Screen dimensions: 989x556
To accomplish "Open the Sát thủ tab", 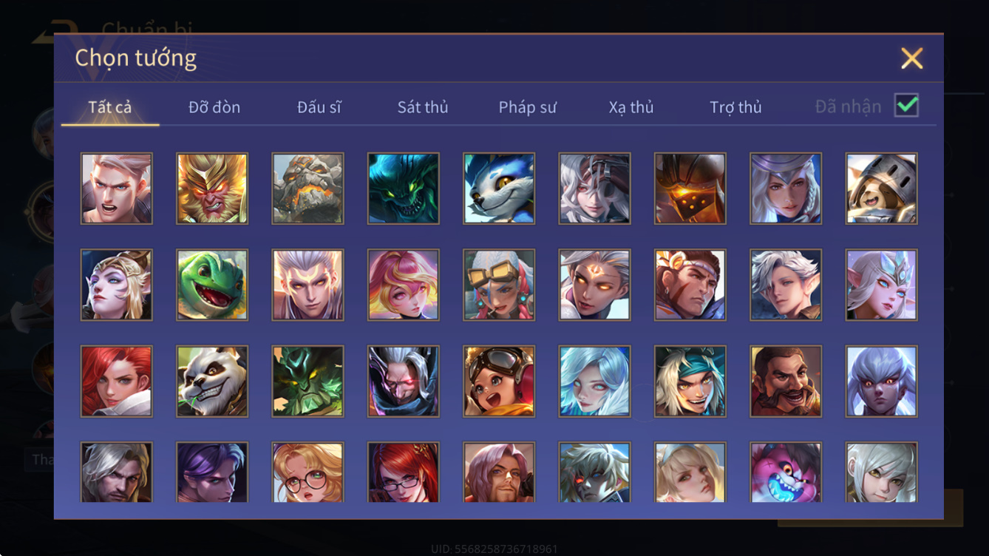I will point(423,107).
